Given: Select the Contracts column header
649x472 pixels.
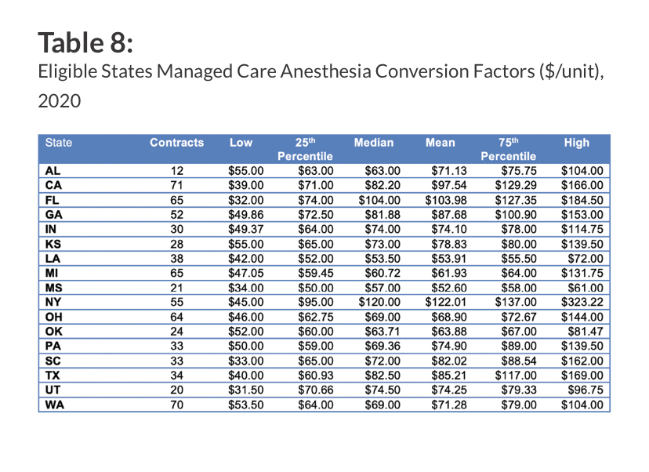Looking at the screenshot, I should pyautogui.click(x=176, y=143).
